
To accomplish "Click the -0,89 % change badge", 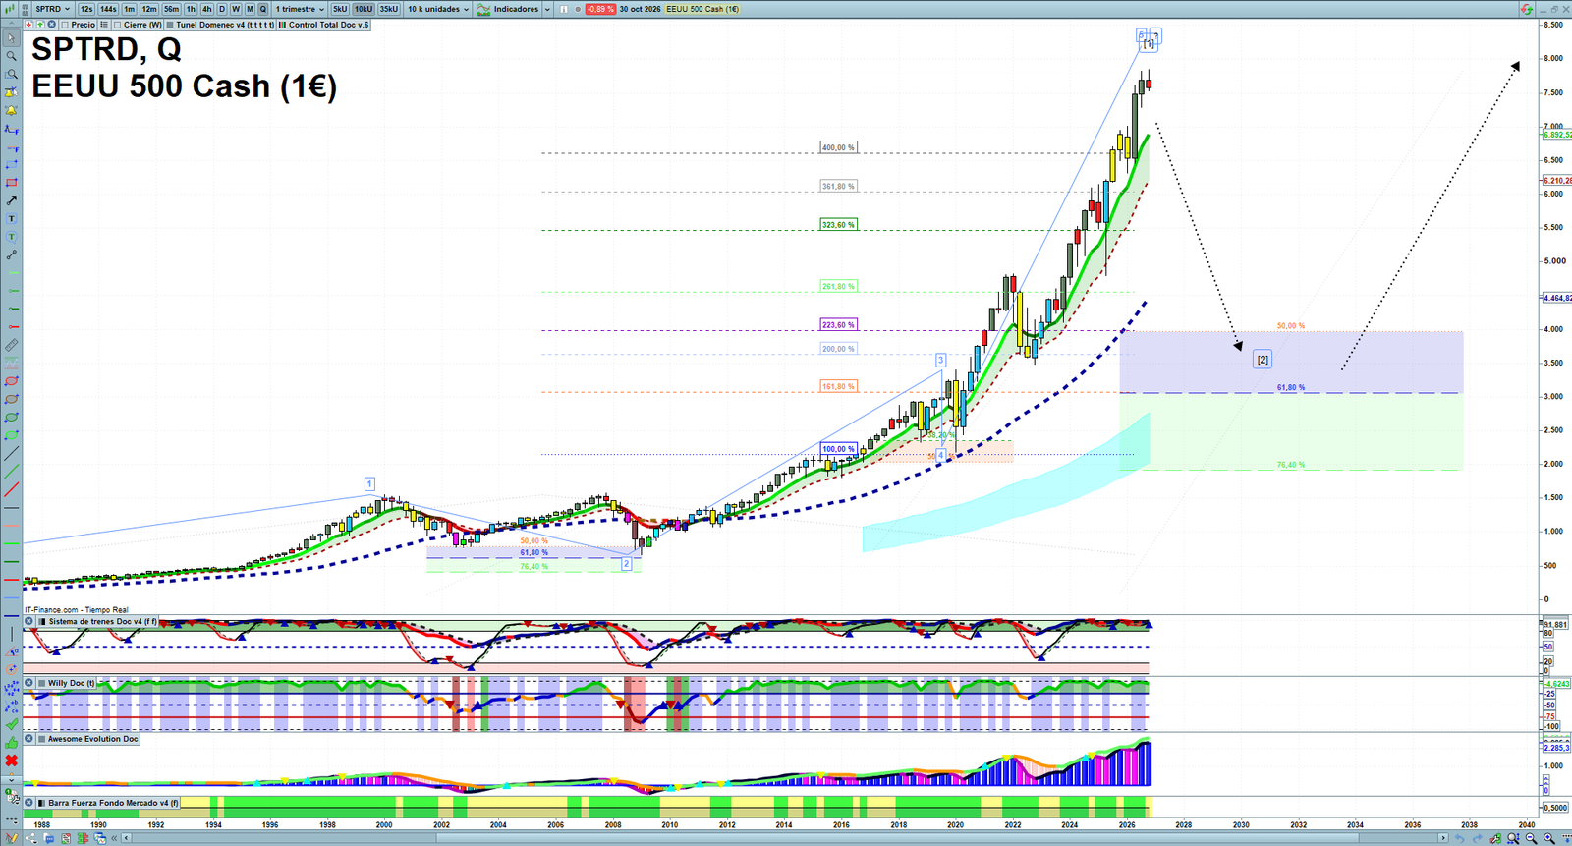I will [x=600, y=9].
